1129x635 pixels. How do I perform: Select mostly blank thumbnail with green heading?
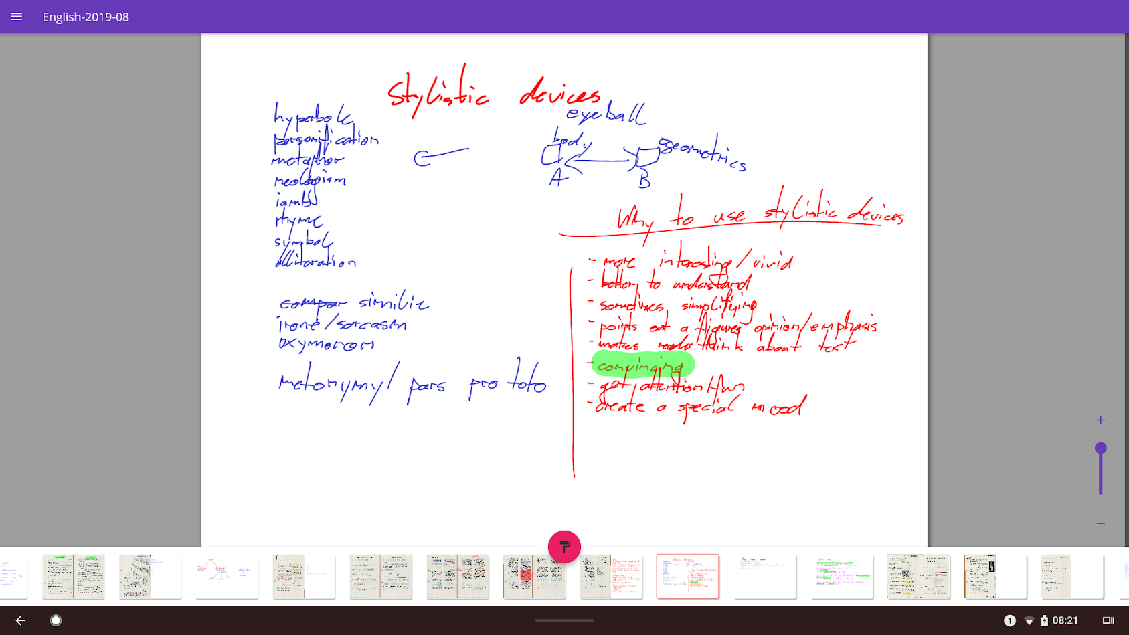coord(764,576)
